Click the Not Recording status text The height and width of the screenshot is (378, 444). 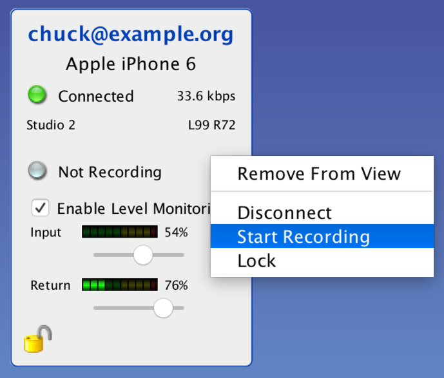110,172
